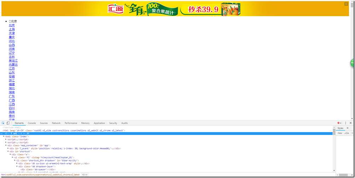
Task: Switch to the Memory tab
Action: click(x=85, y=123)
